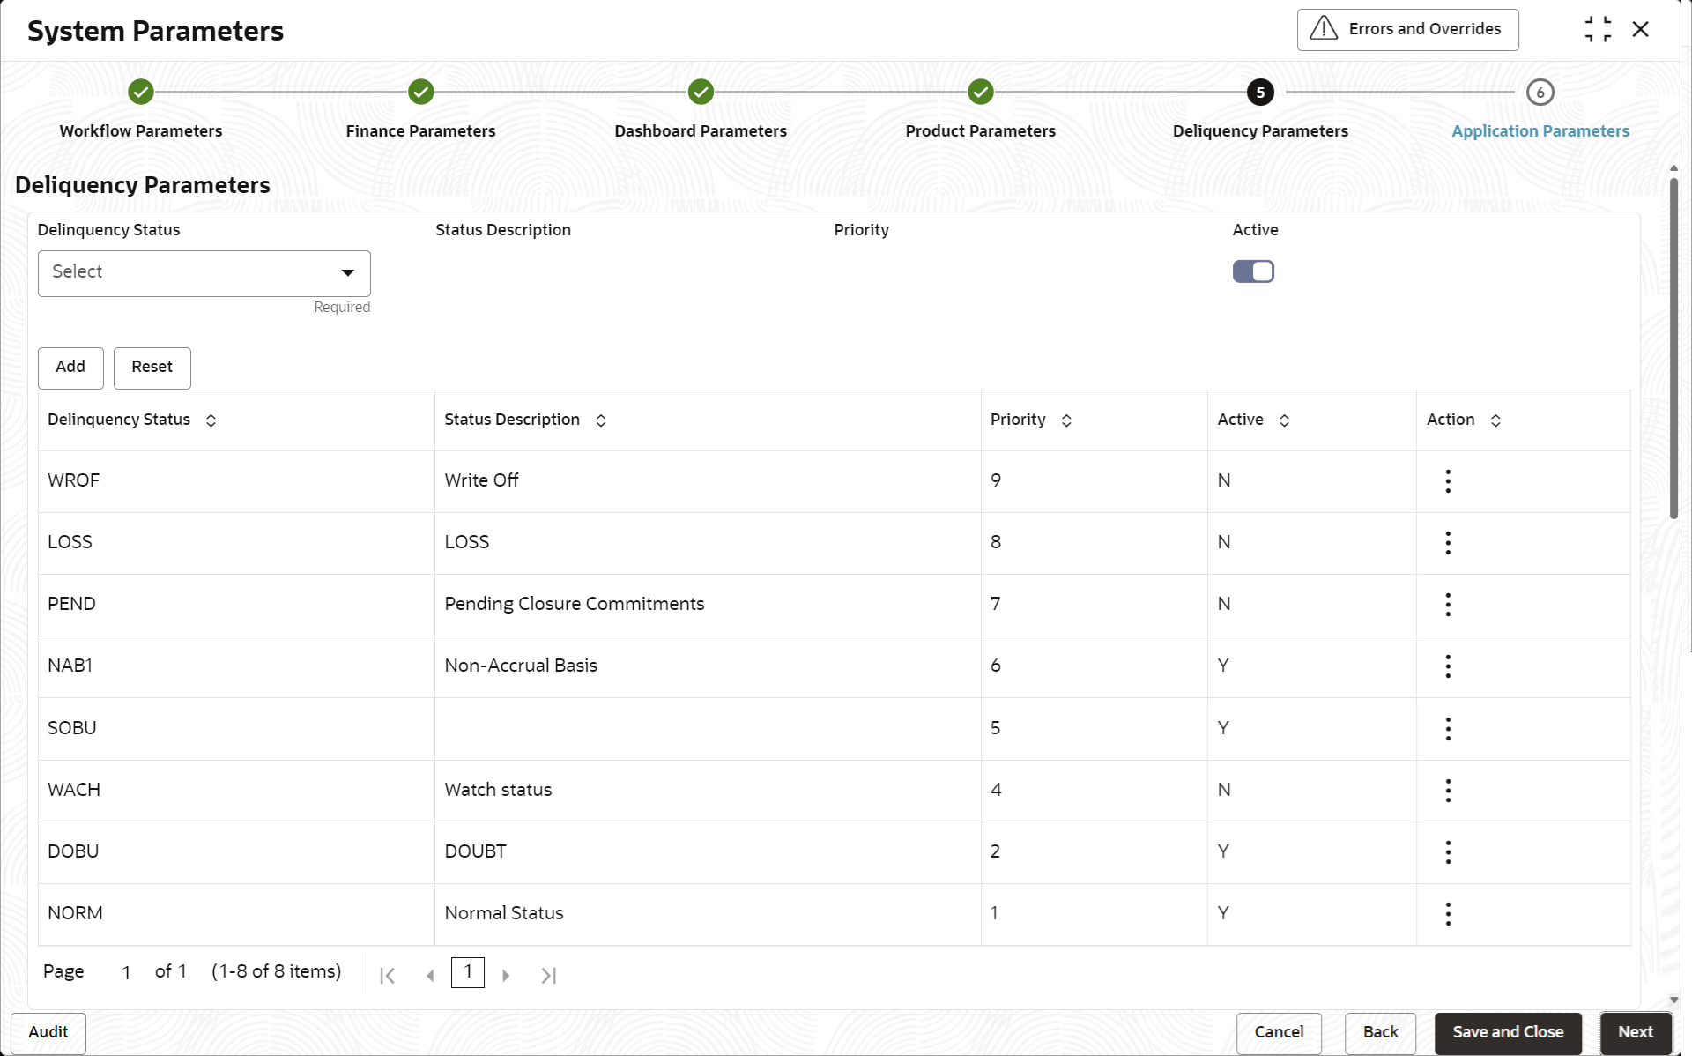
Task: Open action menu for SOBU row
Action: point(1448,729)
